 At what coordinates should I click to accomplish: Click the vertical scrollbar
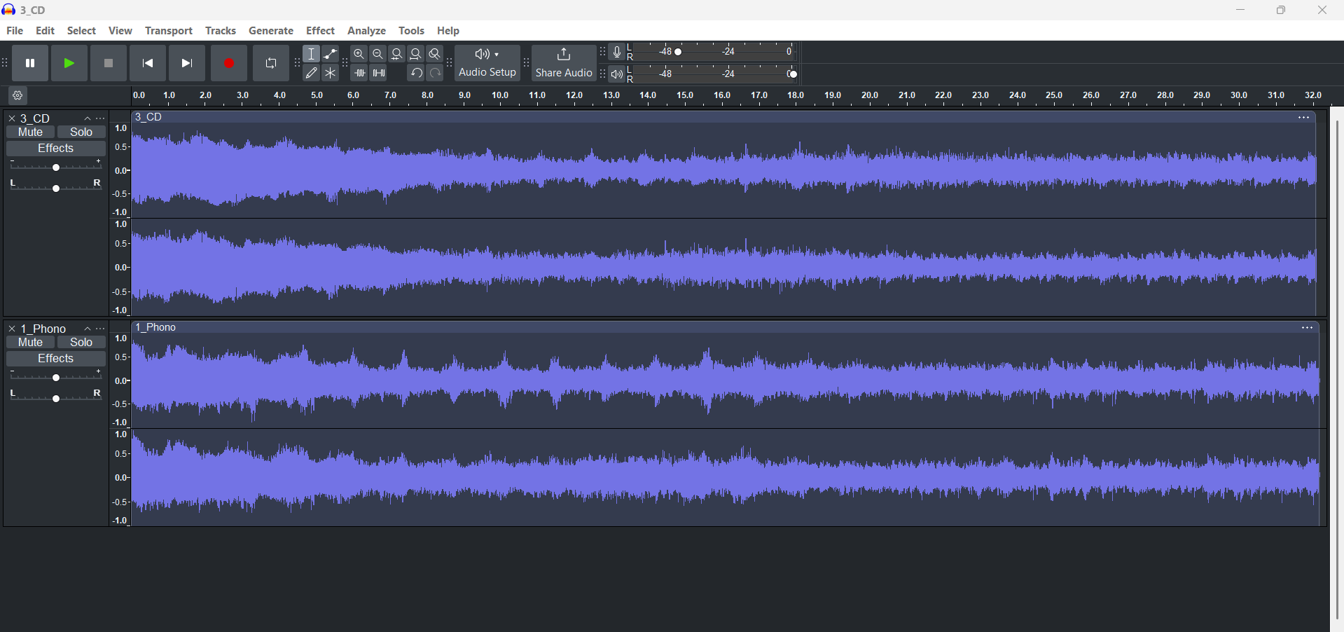click(1337, 370)
